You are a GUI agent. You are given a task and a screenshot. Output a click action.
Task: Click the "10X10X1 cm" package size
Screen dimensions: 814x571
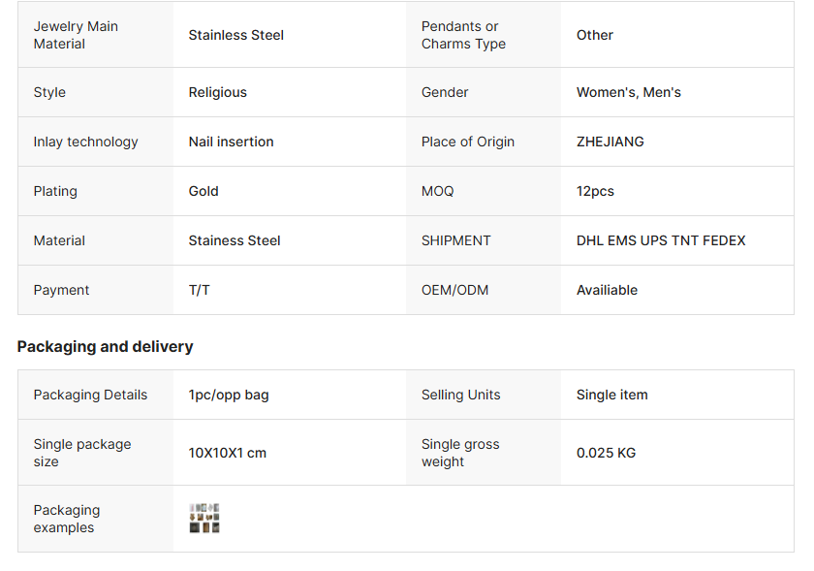coord(227,453)
